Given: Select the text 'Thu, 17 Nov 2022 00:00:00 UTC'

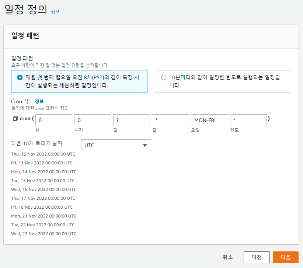Looking at the screenshot, I should pos(43,198).
